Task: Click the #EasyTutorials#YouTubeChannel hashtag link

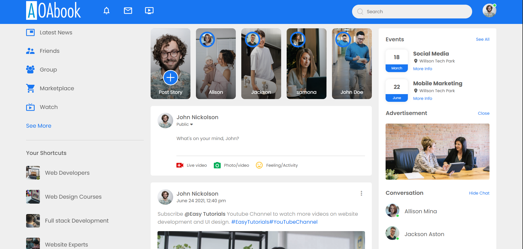Action: pyautogui.click(x=274, y=222)
